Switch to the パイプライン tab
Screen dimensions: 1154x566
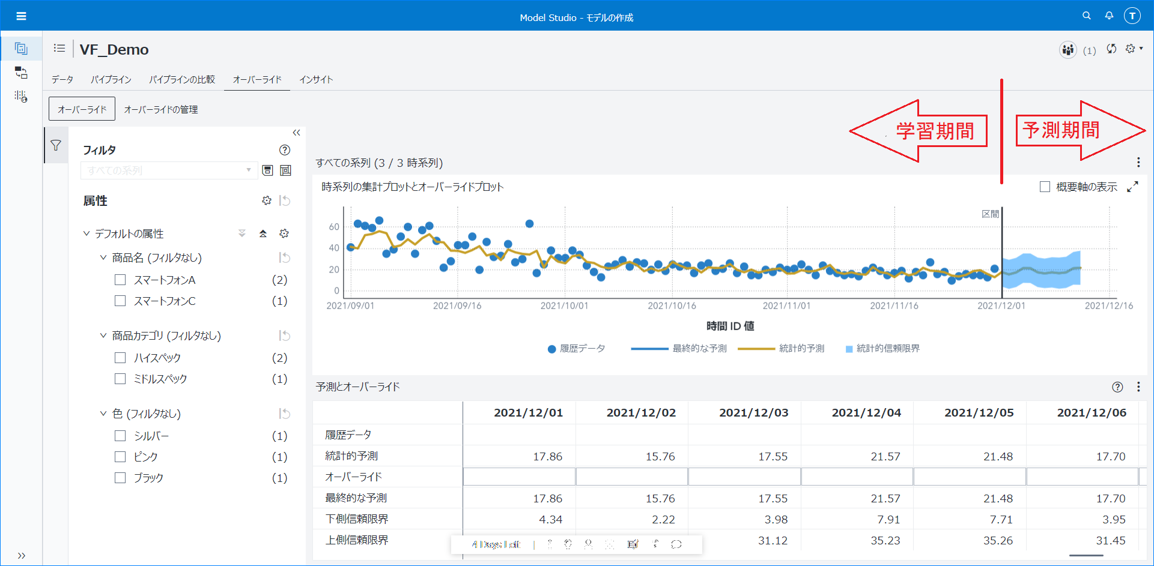(111, 79)
